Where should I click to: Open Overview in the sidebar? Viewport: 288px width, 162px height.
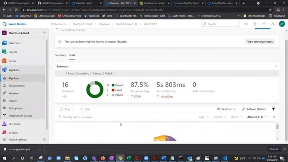click(14, 43)
